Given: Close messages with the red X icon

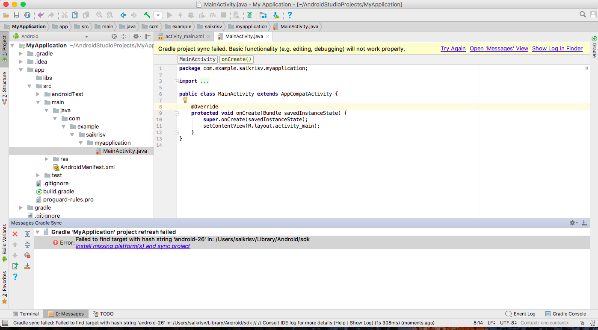Looking at the screenshot, I should click(x=15, y=234).
